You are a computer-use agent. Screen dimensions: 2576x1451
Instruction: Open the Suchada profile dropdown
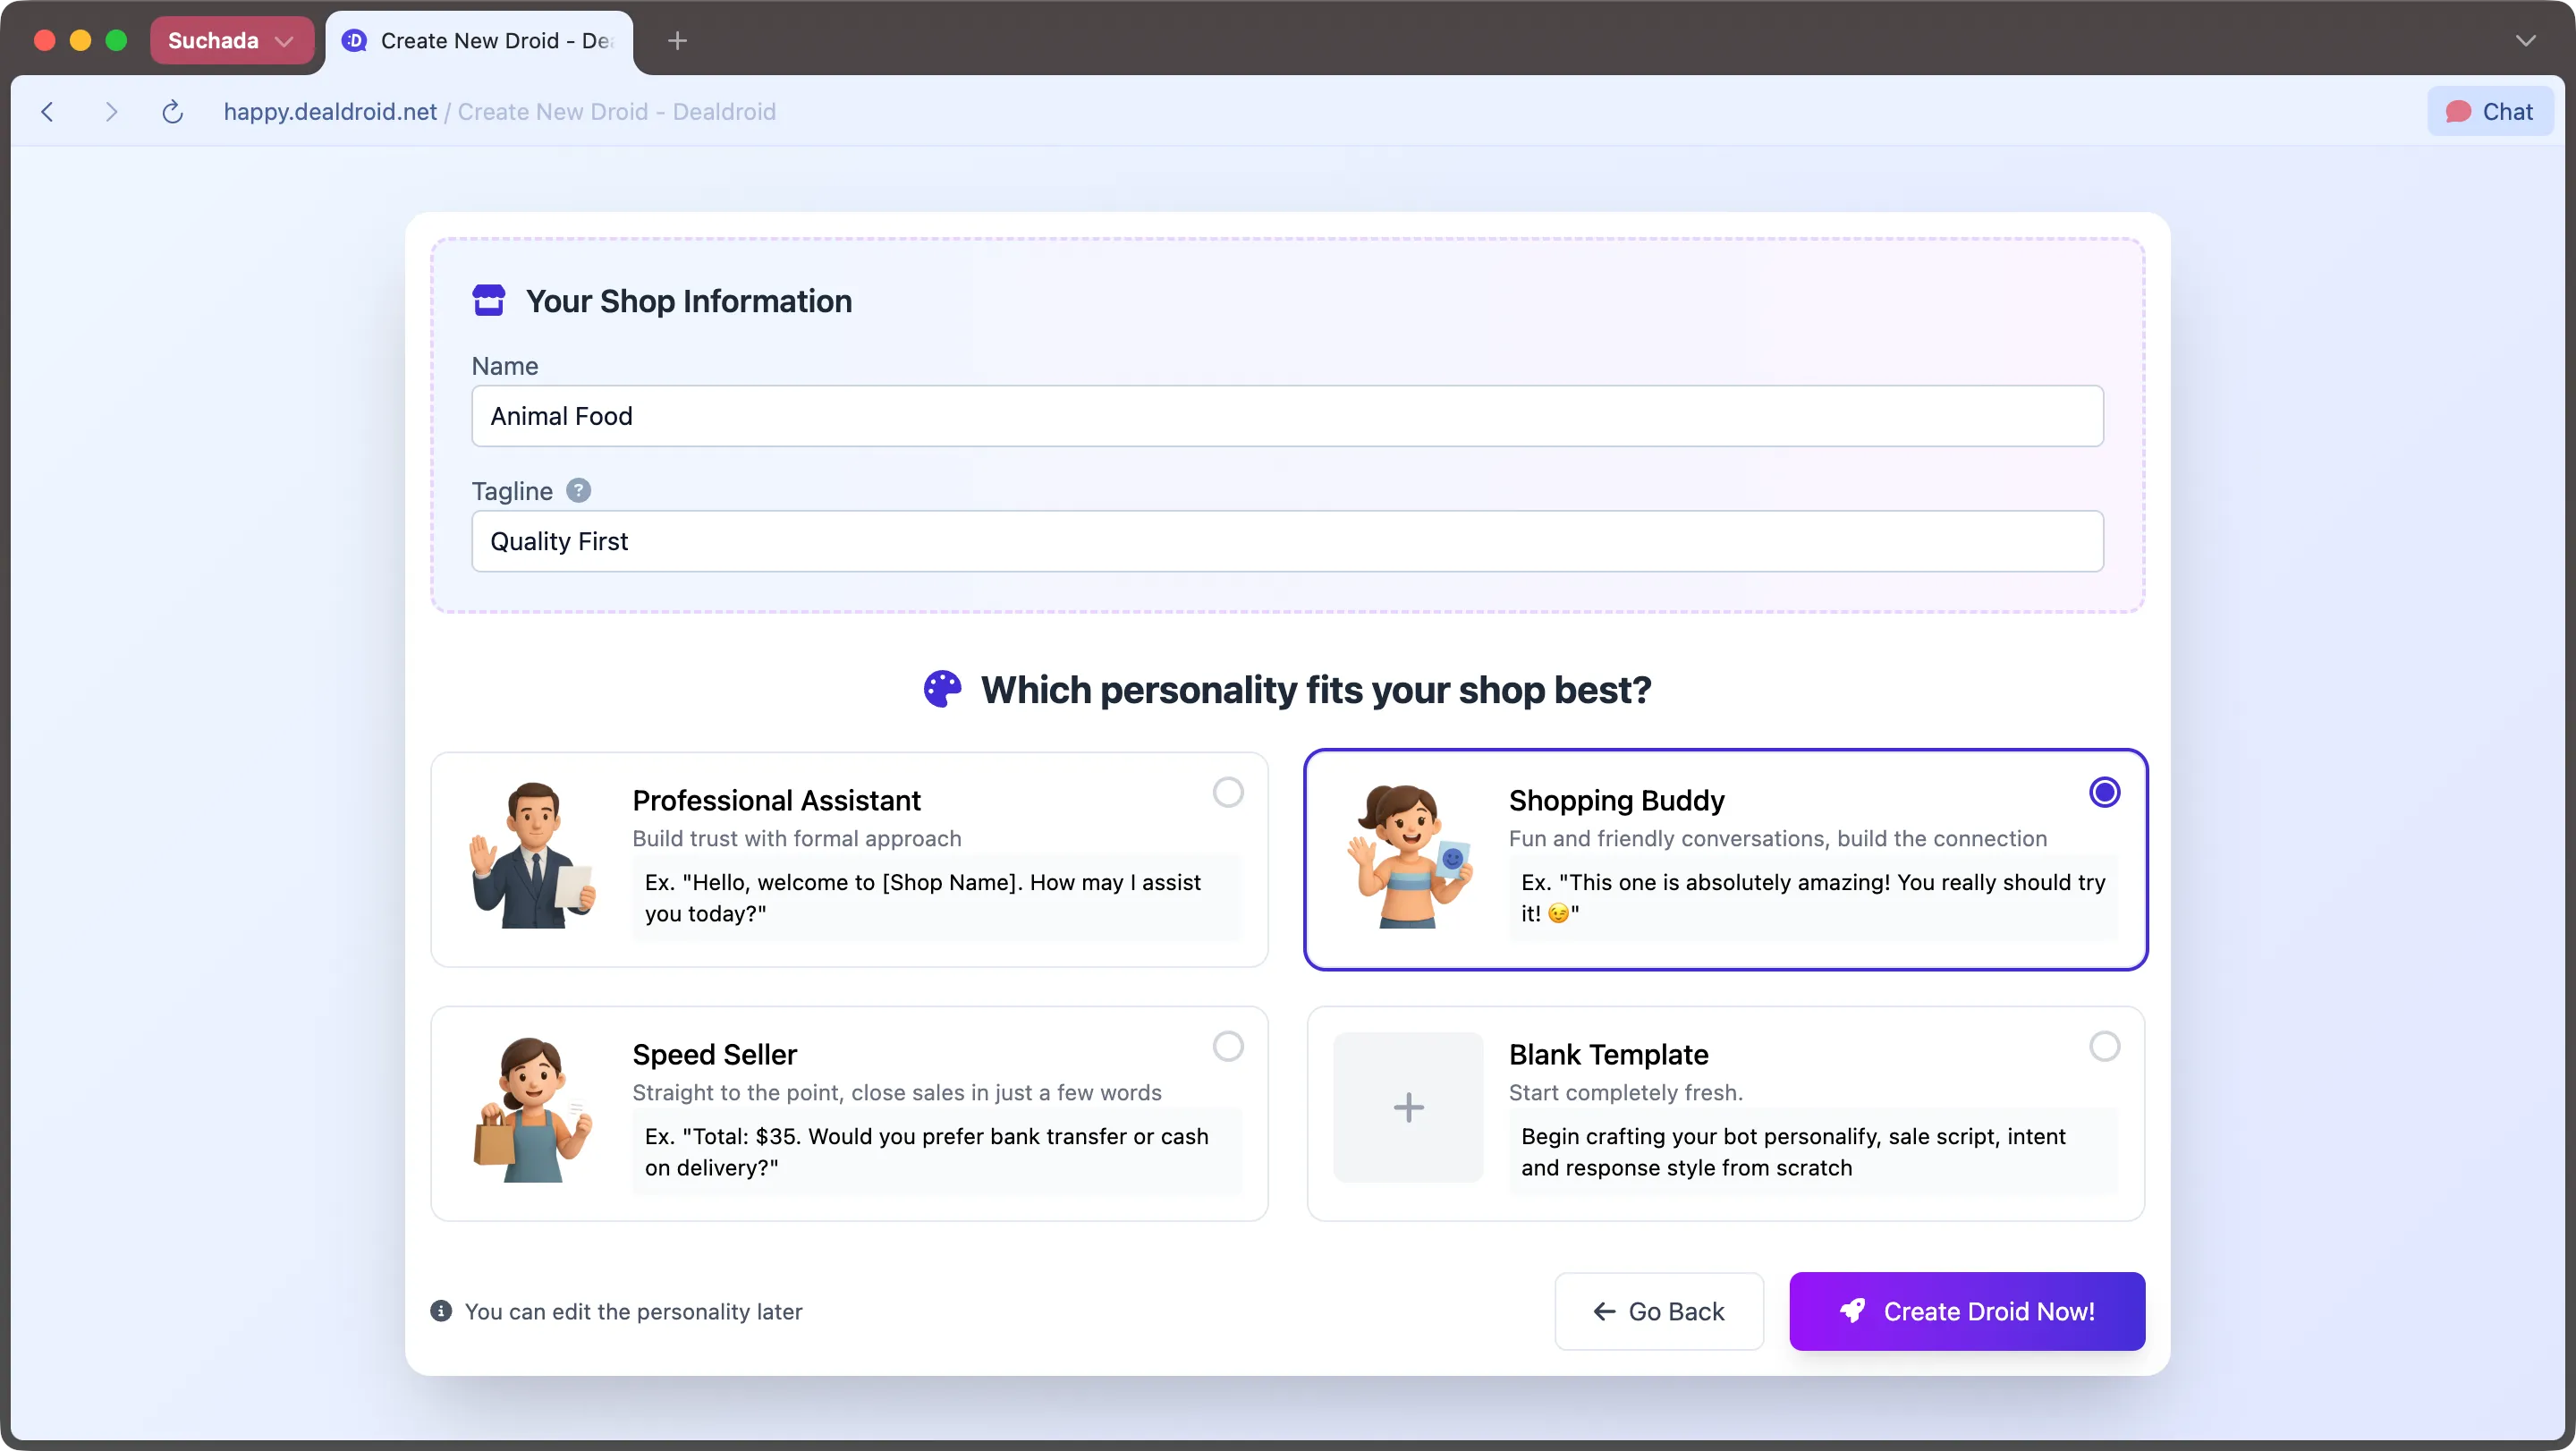(231, 41)
